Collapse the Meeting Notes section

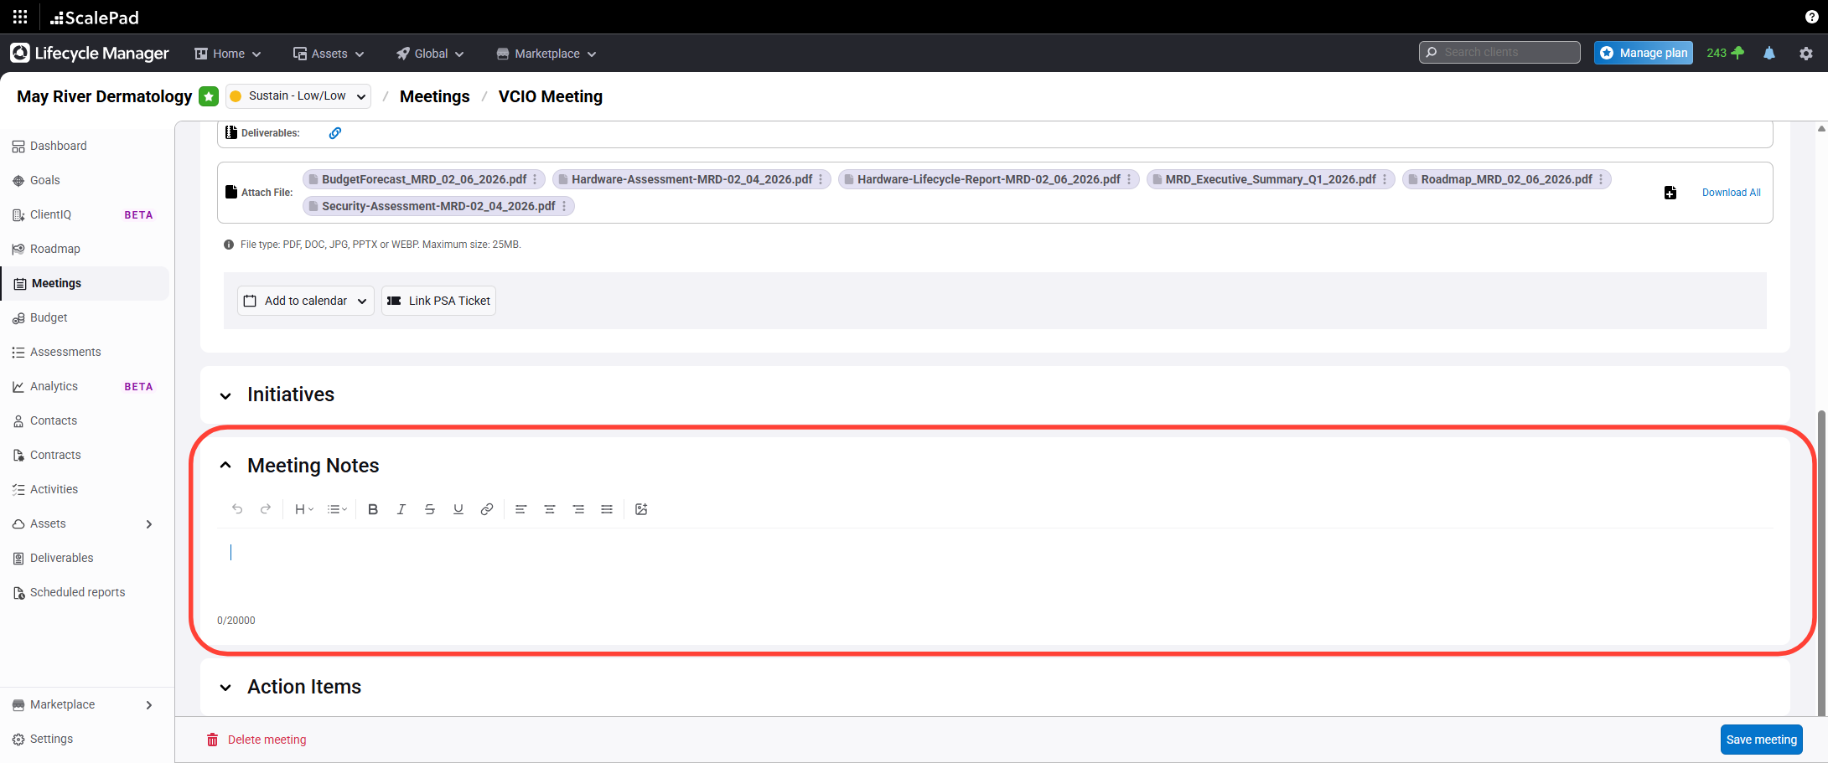click(225, 466)
